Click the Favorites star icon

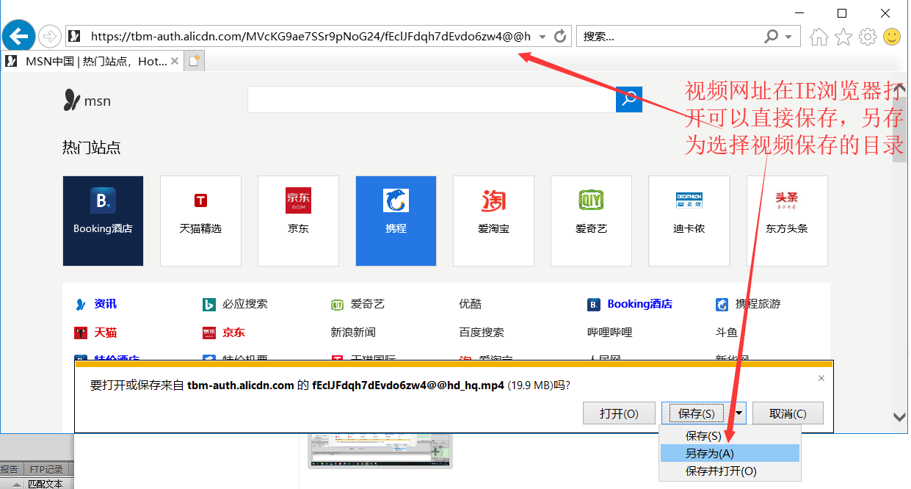click(x=843, y=36)
